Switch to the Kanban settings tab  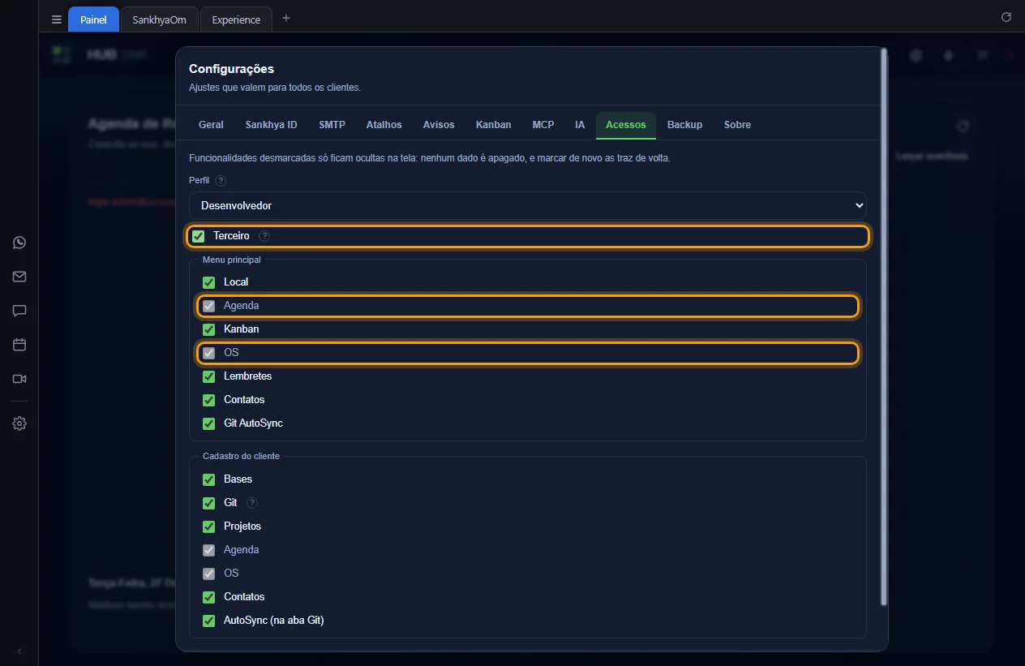click(x=493, y=125)
